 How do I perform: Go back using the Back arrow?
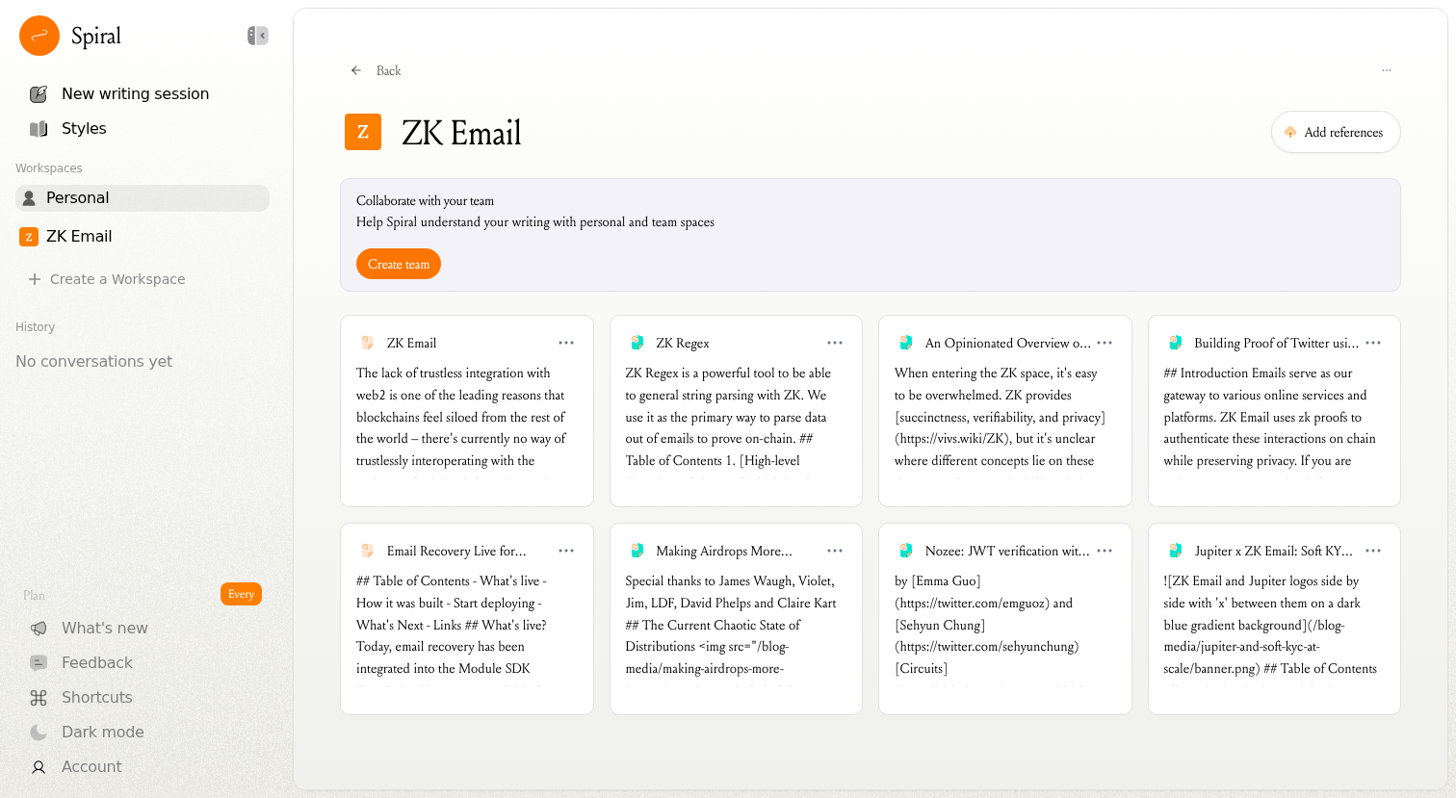356,70
